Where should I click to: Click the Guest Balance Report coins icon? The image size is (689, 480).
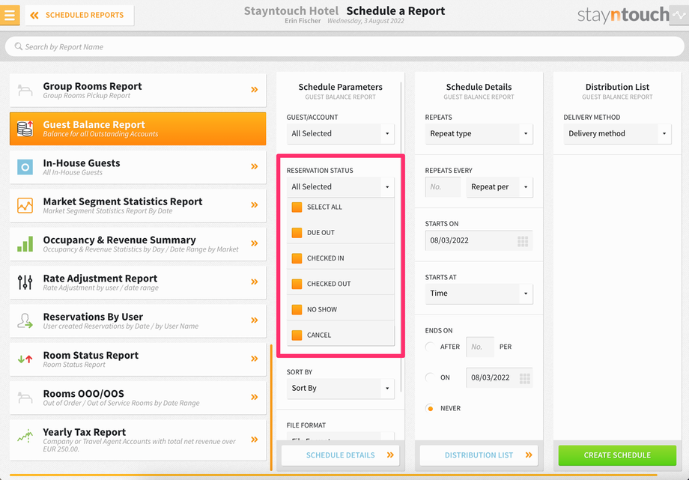tap(25, 128)
